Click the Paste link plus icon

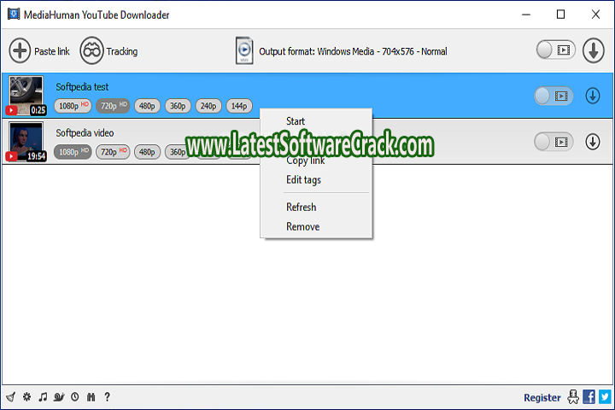point(20,51)
